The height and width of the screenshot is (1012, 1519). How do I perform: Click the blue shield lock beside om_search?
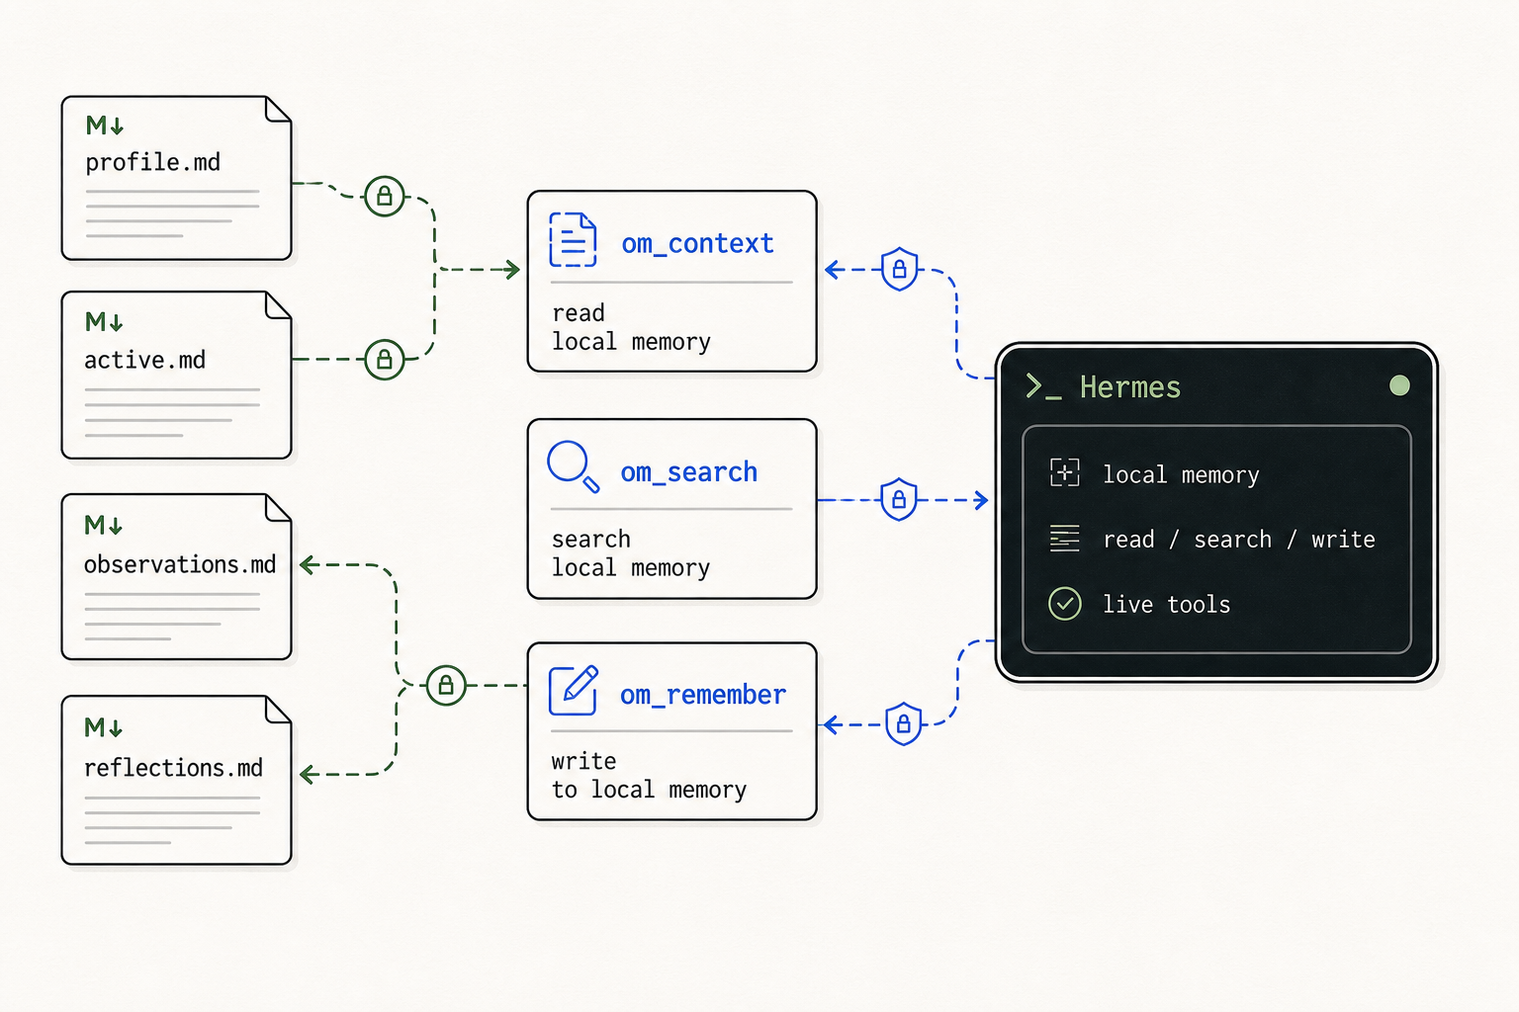[899, 499]
